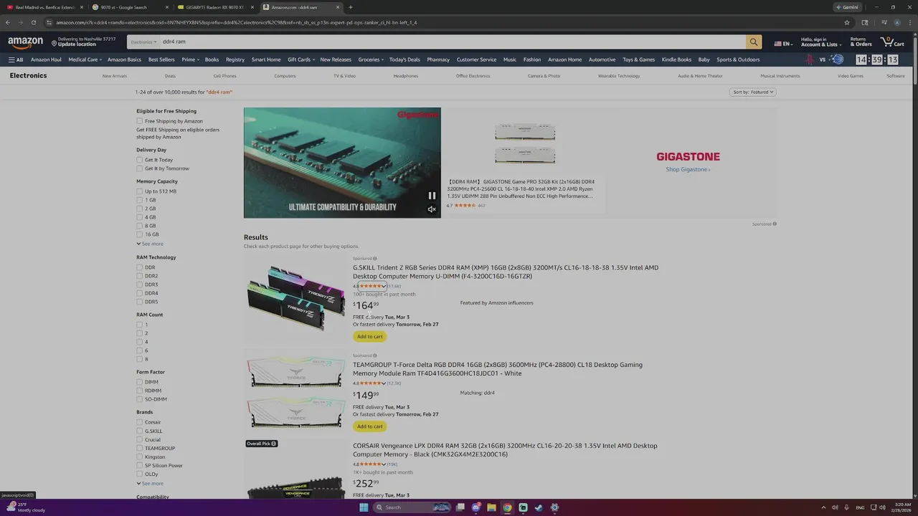Open the Gemini button in Chrome
918x516 pixels.
click(x=847, y=7)
